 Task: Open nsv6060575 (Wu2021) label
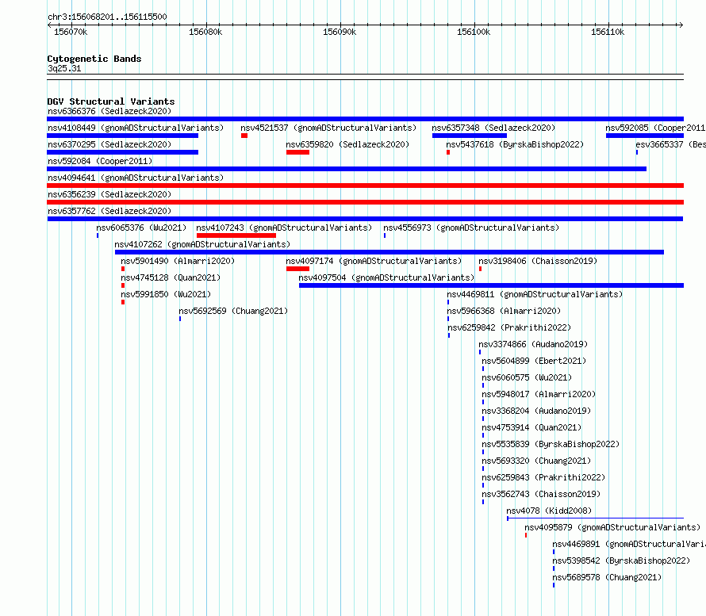click(527, 377)
